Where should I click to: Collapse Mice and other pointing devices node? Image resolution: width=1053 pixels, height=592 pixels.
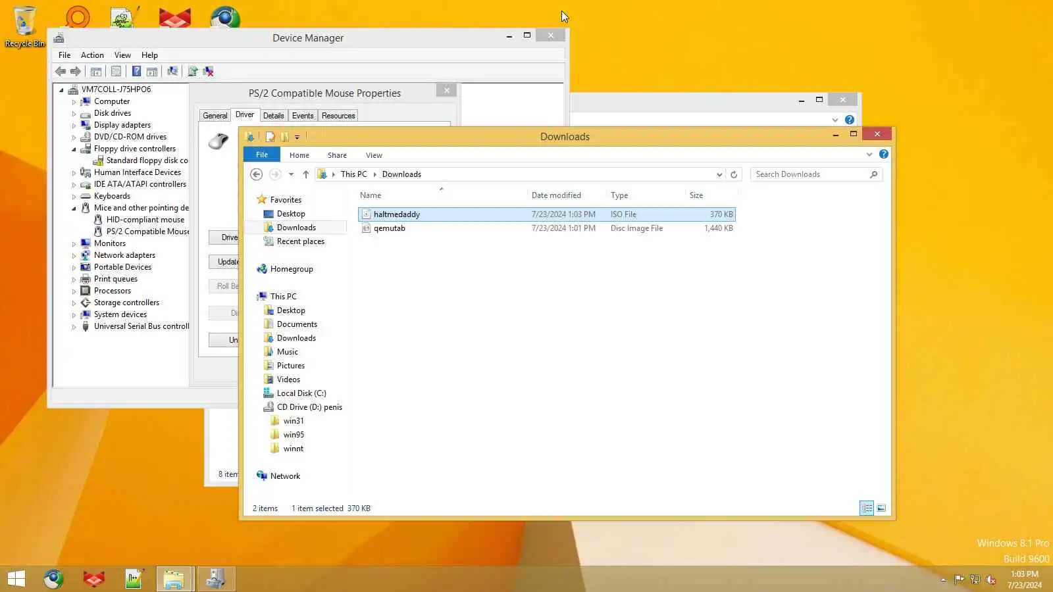[74, 209]
